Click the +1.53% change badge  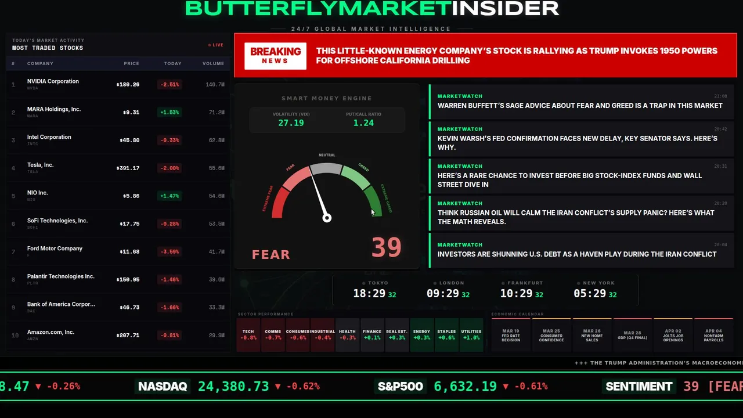tap(169, 113)
